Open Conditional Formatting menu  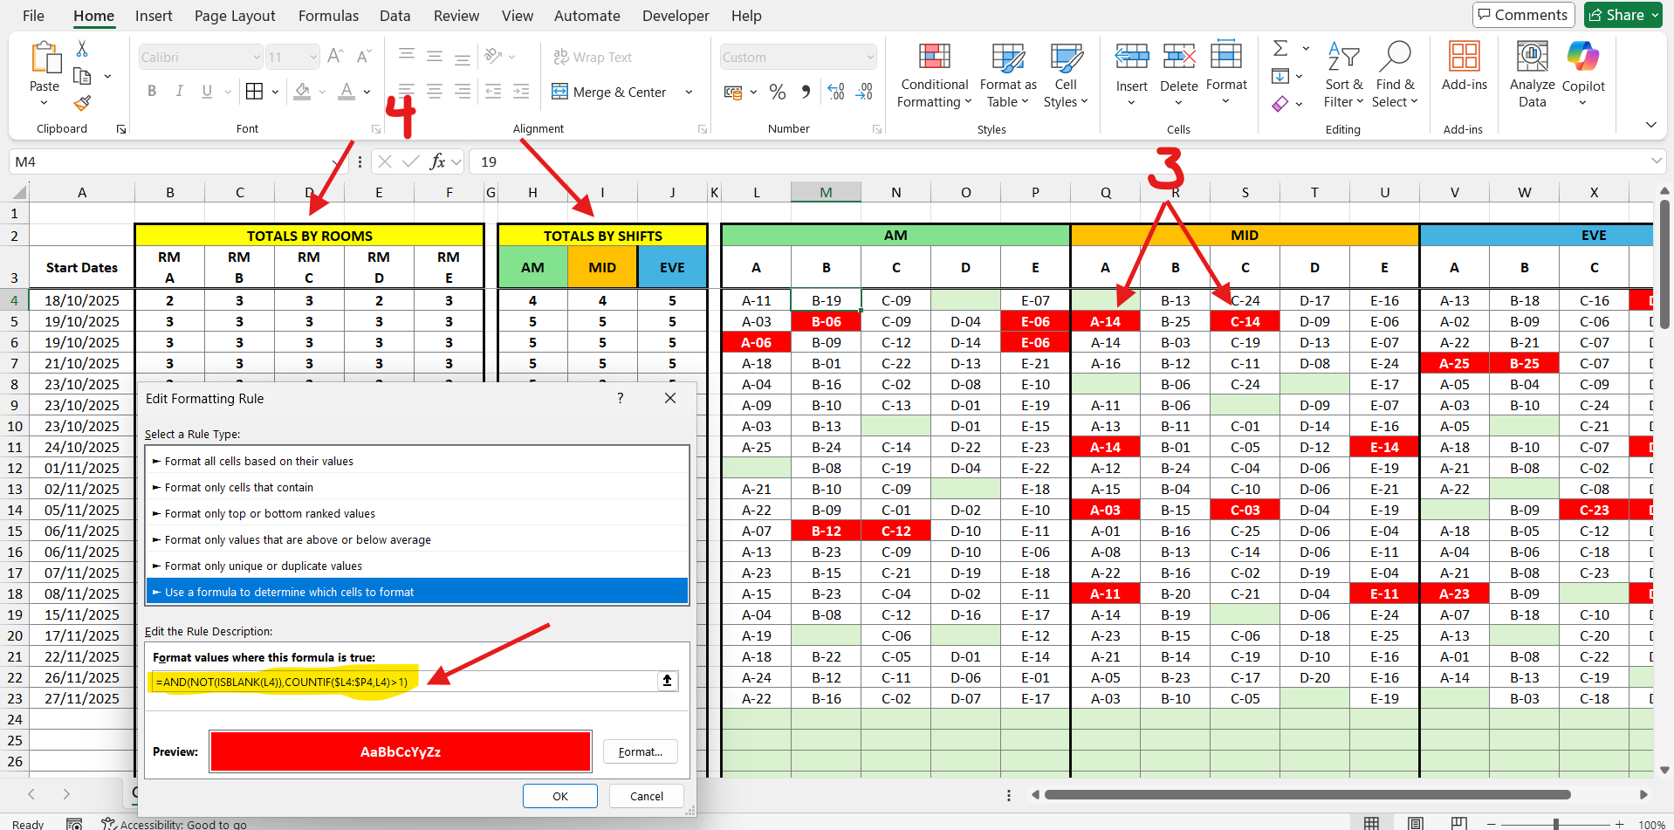click(934, 76)
